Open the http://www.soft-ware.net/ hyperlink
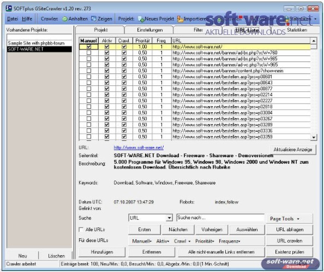Screen dimensions: 324x272 139,147
